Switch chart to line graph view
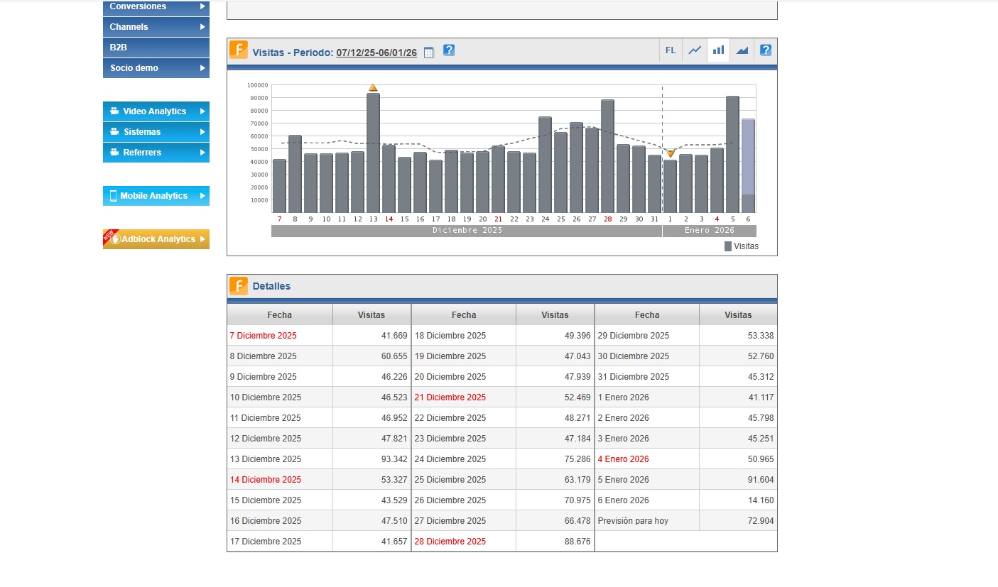The width and height of the screenshot is (998, 587). tap(695, 50)
